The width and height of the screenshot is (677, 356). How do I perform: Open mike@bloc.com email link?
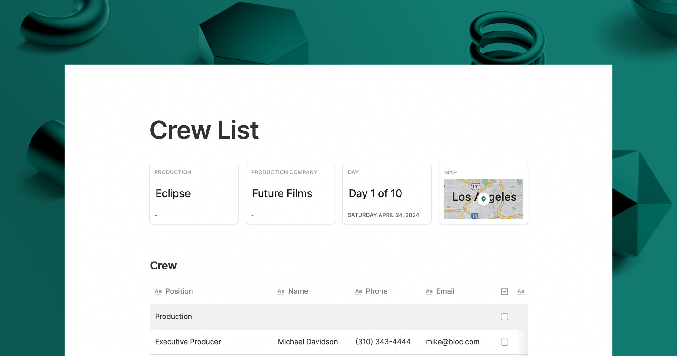click(x=452, y=342)
